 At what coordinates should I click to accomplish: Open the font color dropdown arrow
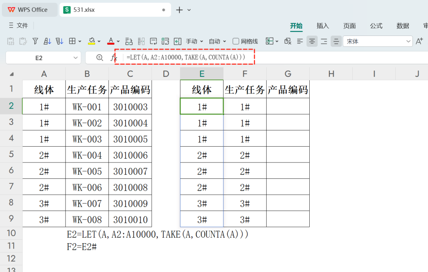coord(118,41)
